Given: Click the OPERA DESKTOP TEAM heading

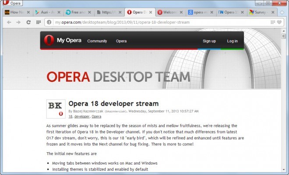Looking at the screenshot, I should (x=118, y=77).
